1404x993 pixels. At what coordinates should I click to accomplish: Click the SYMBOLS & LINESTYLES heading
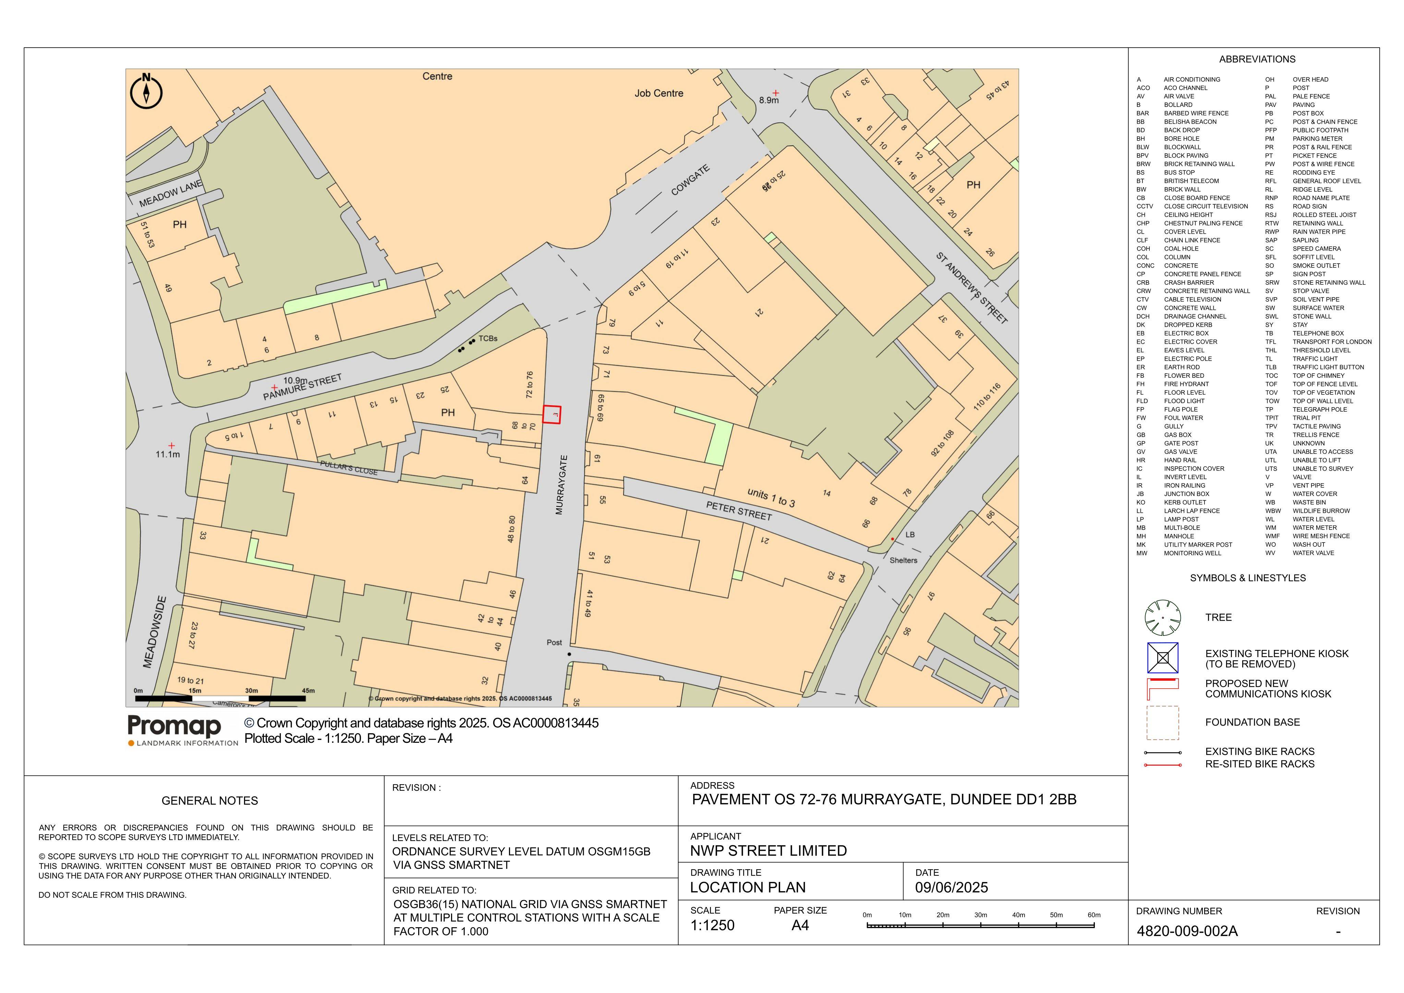(1247, 578)
